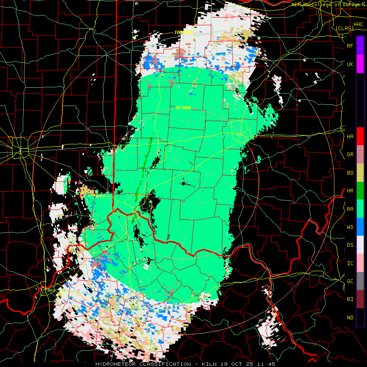This screenshot has width=367, height=367.
Task: Click the "50 NMI" range ring label
Action: click(183, 108)
